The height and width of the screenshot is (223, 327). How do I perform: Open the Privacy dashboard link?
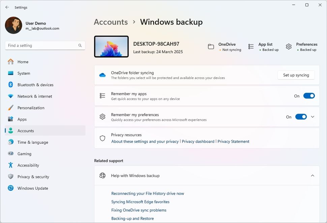[198, 142]
